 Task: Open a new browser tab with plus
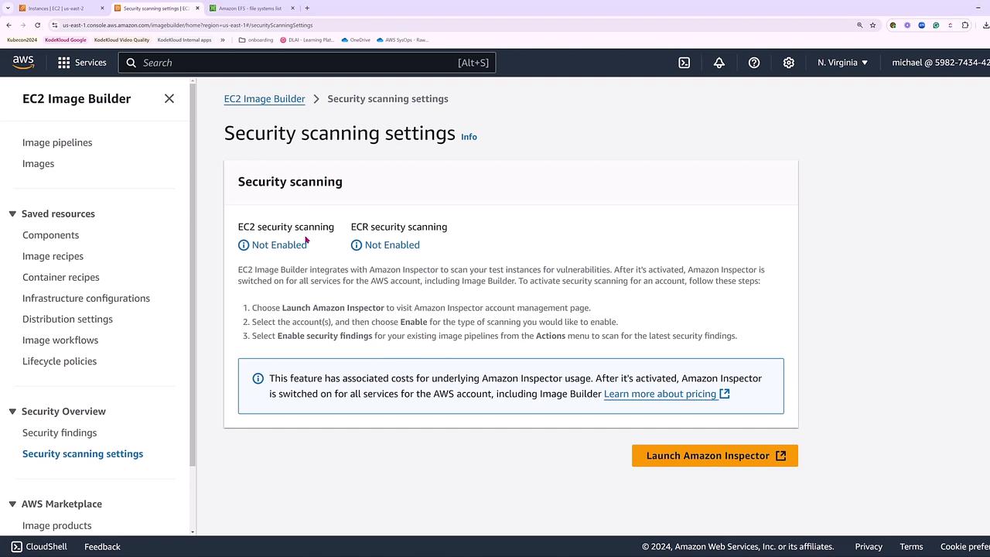coord(307,9)
